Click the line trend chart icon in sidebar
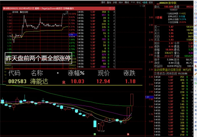Viewport: 197px width, 137px height. click(x=196, y=22)
